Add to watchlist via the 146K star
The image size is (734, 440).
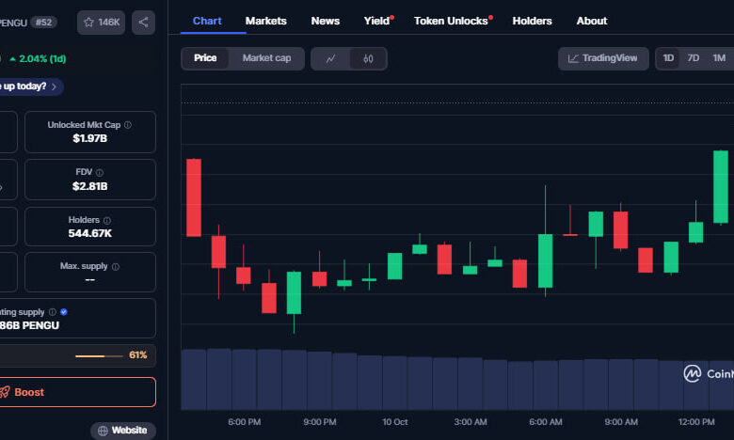pos(103,22)
